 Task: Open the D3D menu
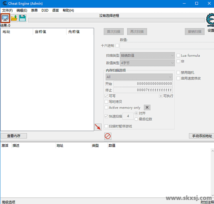45,10
